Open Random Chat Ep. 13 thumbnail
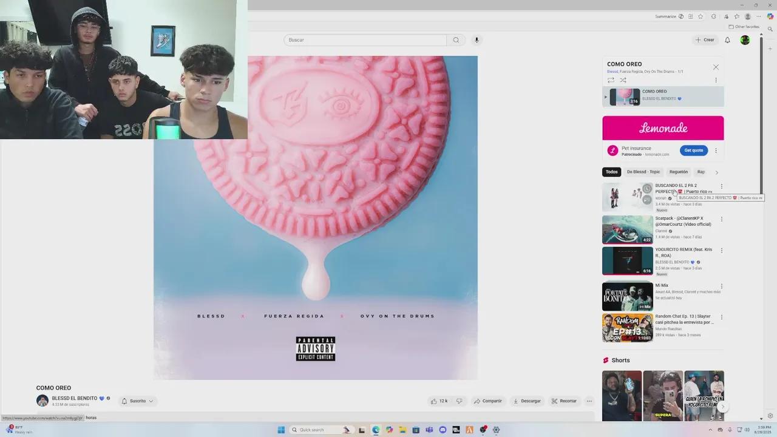 coord(628,328)
